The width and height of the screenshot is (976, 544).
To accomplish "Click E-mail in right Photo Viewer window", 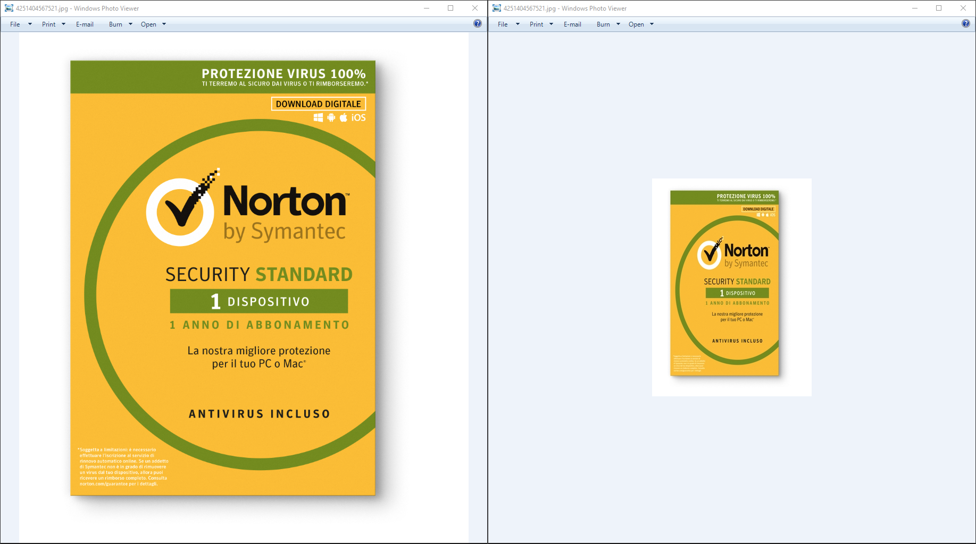I will tap(572, 24).
